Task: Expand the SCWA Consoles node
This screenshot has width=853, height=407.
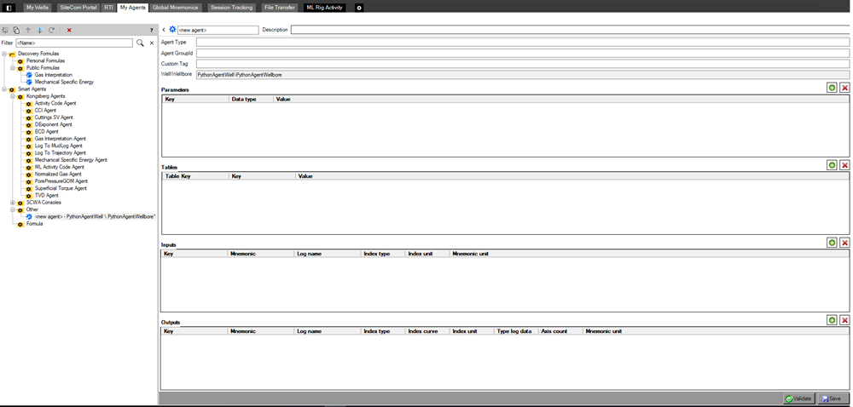Action: (x=13, y=203)
